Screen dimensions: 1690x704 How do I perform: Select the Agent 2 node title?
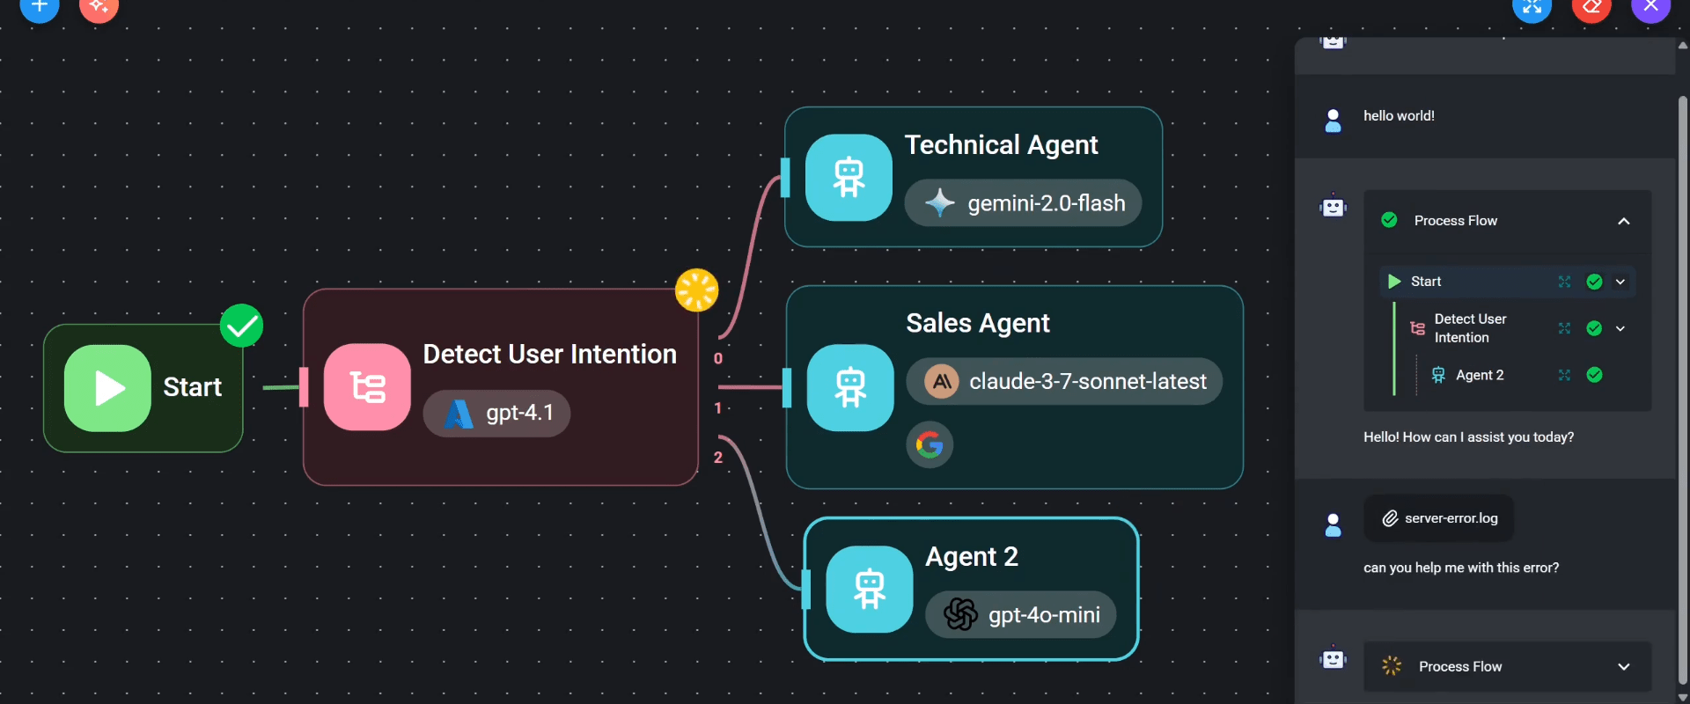(972, 556)
